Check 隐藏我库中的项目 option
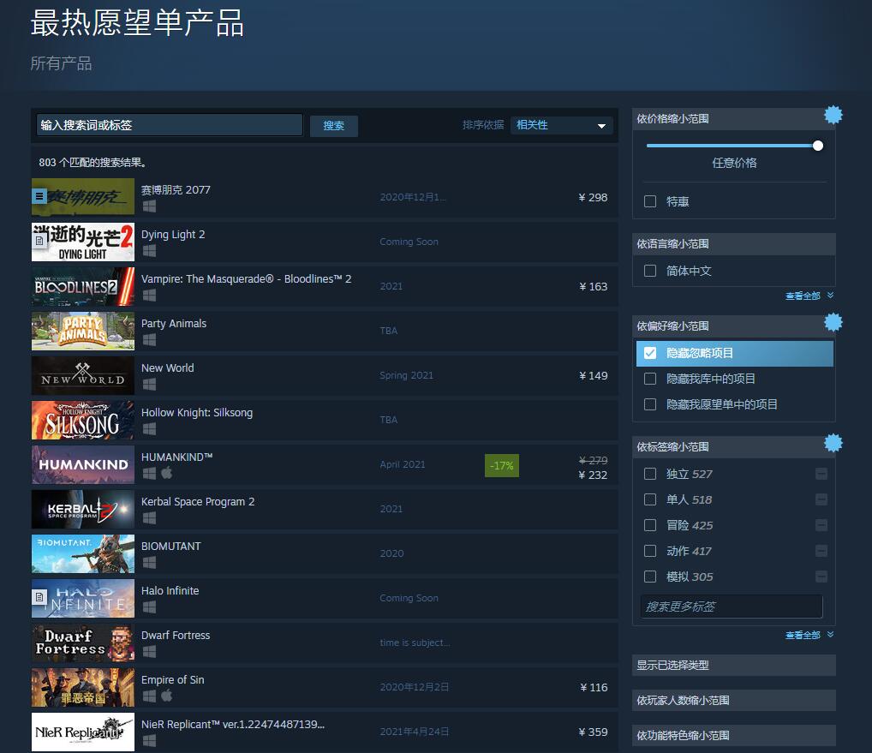The height and width of the screenshot is (753, 872). [649, 379]
